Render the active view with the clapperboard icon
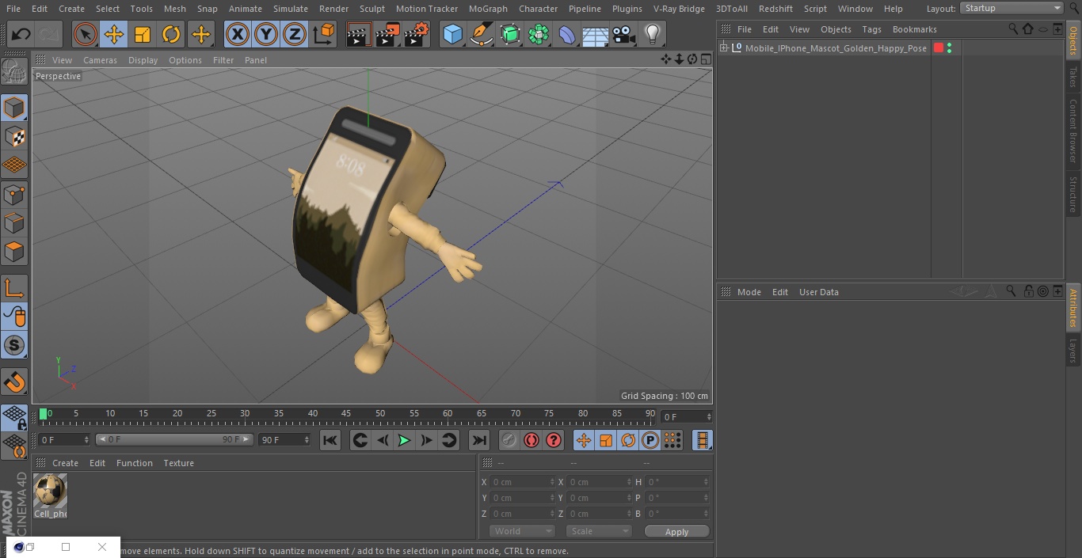This screenshot has height=558, width=1082. pyautogui.click(x=359, y=34)
